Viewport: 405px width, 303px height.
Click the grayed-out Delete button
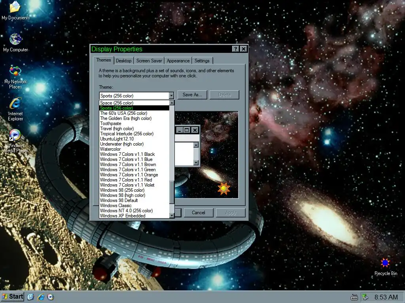coord(225,95)
